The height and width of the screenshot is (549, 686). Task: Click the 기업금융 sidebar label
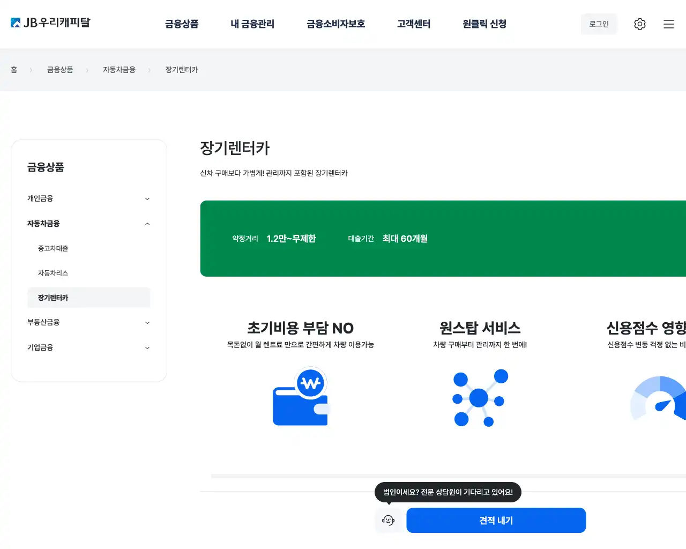click(x=40, y=347)
